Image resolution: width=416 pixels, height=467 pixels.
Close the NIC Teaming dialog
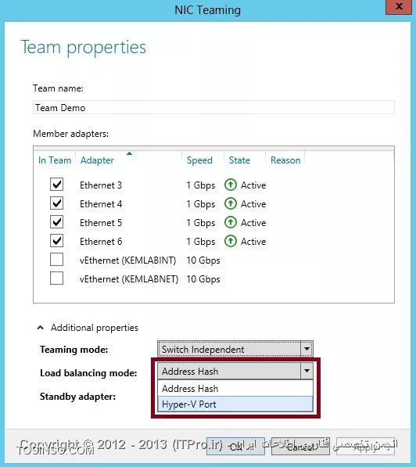point(399,6)
